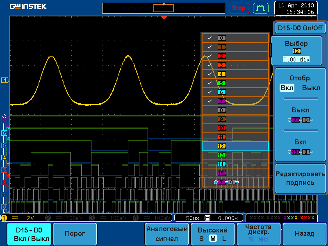Click the red Stop acquisition indicator
The height and width of the screenshot is (246, 328).
pos(239,8)
